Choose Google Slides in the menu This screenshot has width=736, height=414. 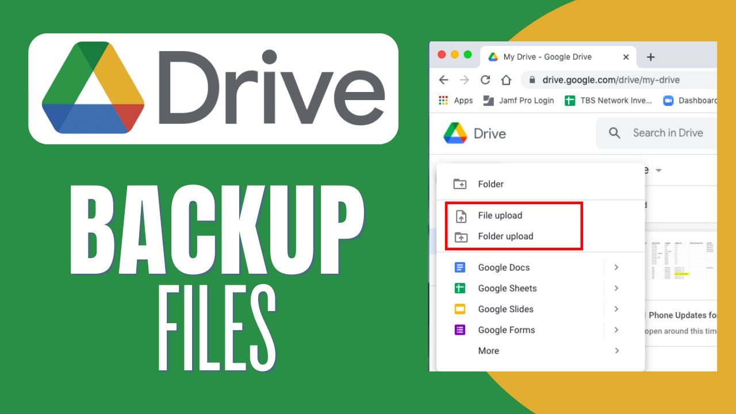pyautogui.click(x=540, y=309)
